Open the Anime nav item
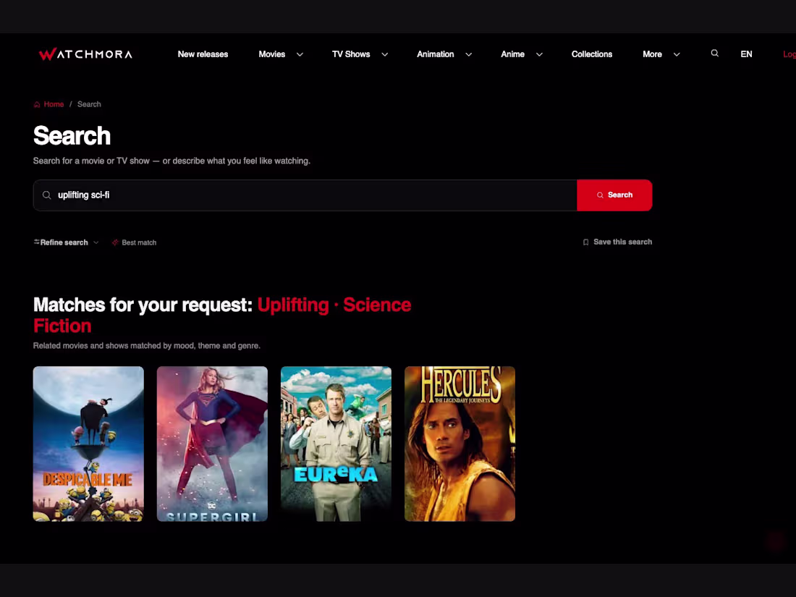796x597 pixels. click(512, 54)
